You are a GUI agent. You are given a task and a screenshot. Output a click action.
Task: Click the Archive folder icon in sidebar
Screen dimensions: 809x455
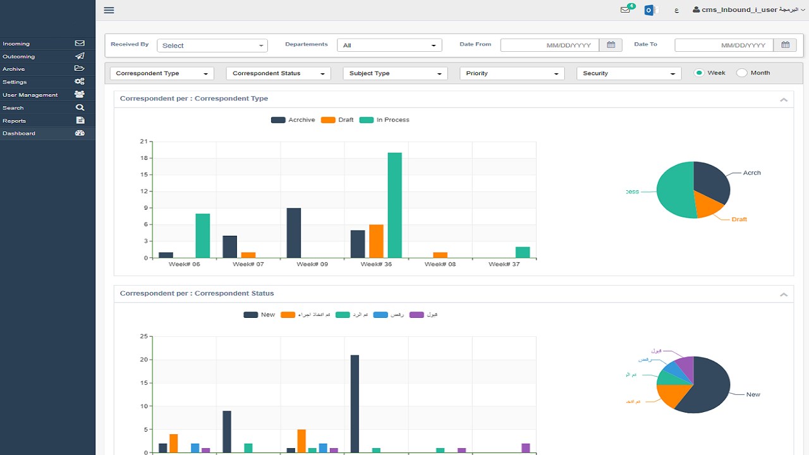[x=80, y=68]
